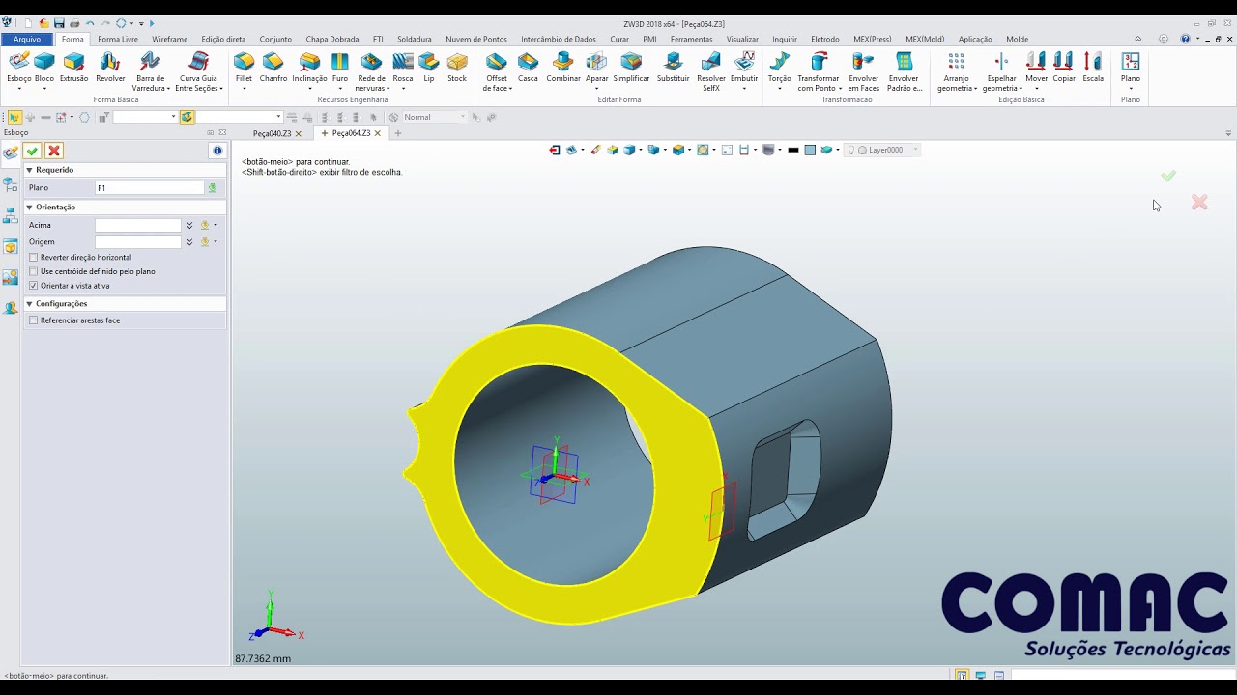Switch to the Peça040.Z3 document tab
The width and height of the screenshot is (1237, 695).
[x=272, y=133]
